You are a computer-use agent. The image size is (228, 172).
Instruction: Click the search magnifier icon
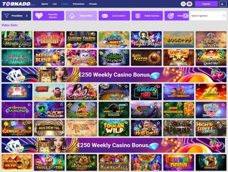224,16
